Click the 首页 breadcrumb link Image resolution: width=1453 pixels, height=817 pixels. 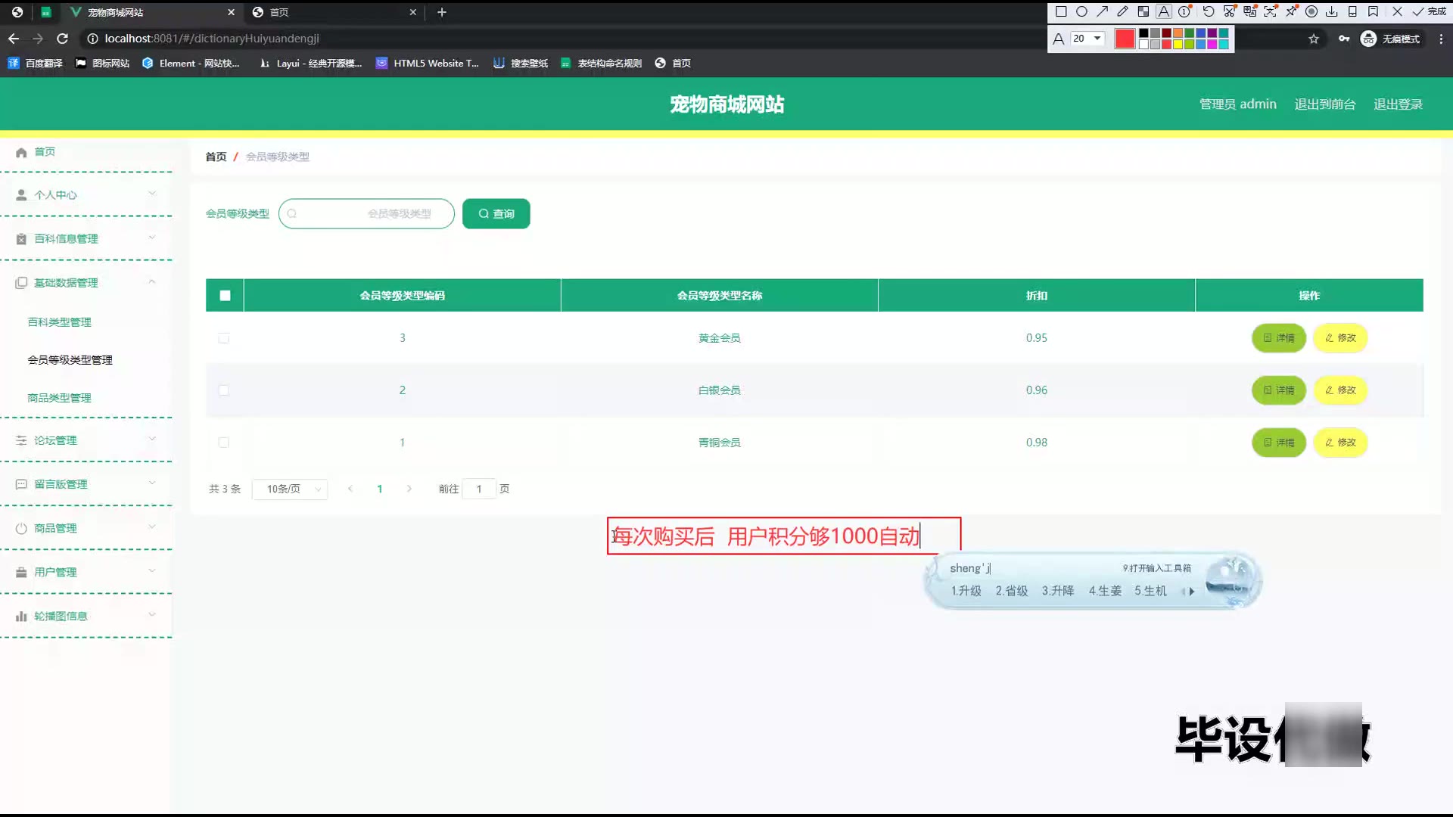(216, 157)
